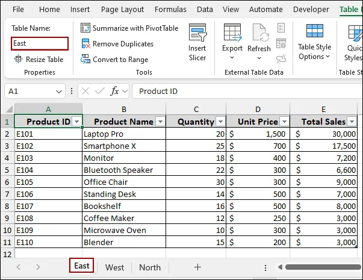Select the West sheet tab
363x280 pixels.
(x=114, y=267)
